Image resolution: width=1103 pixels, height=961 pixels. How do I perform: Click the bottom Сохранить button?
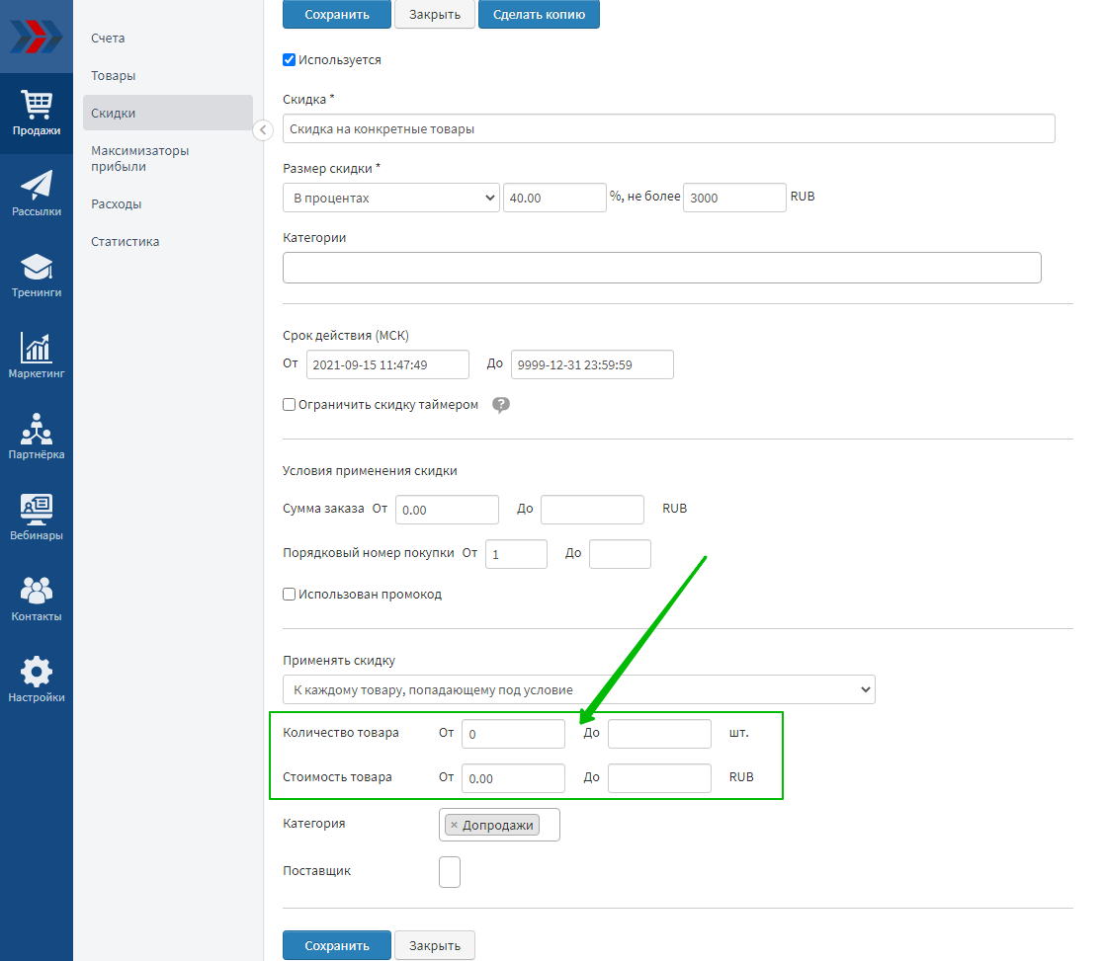click(x=337, y=945)
